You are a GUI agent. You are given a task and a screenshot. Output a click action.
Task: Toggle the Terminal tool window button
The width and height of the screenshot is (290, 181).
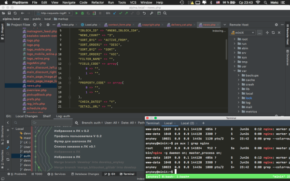click(127, 174)
